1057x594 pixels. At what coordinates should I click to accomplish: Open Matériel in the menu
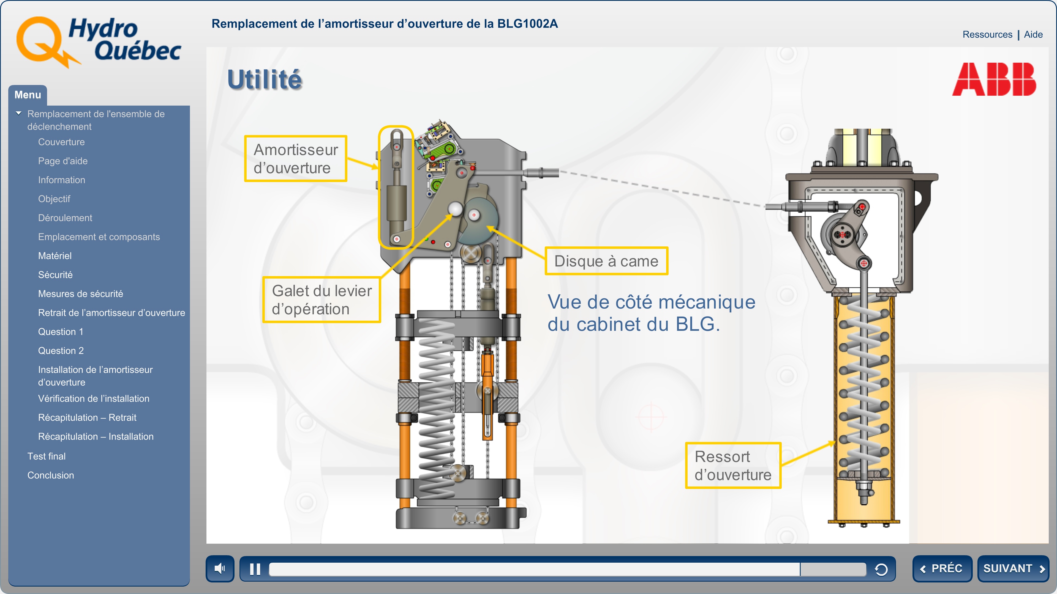tap(55, 256)
